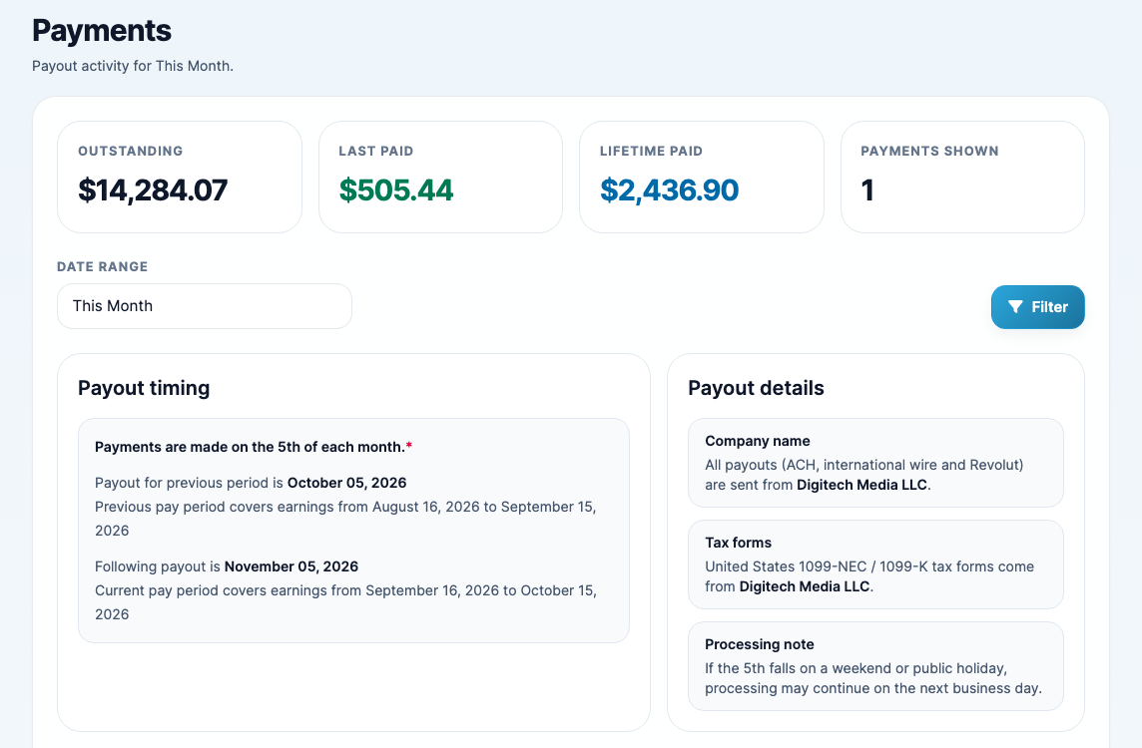Open the This Month date range dropdown
The width and height of the screenshot is (1142, 748).
[x=204, y=306]
